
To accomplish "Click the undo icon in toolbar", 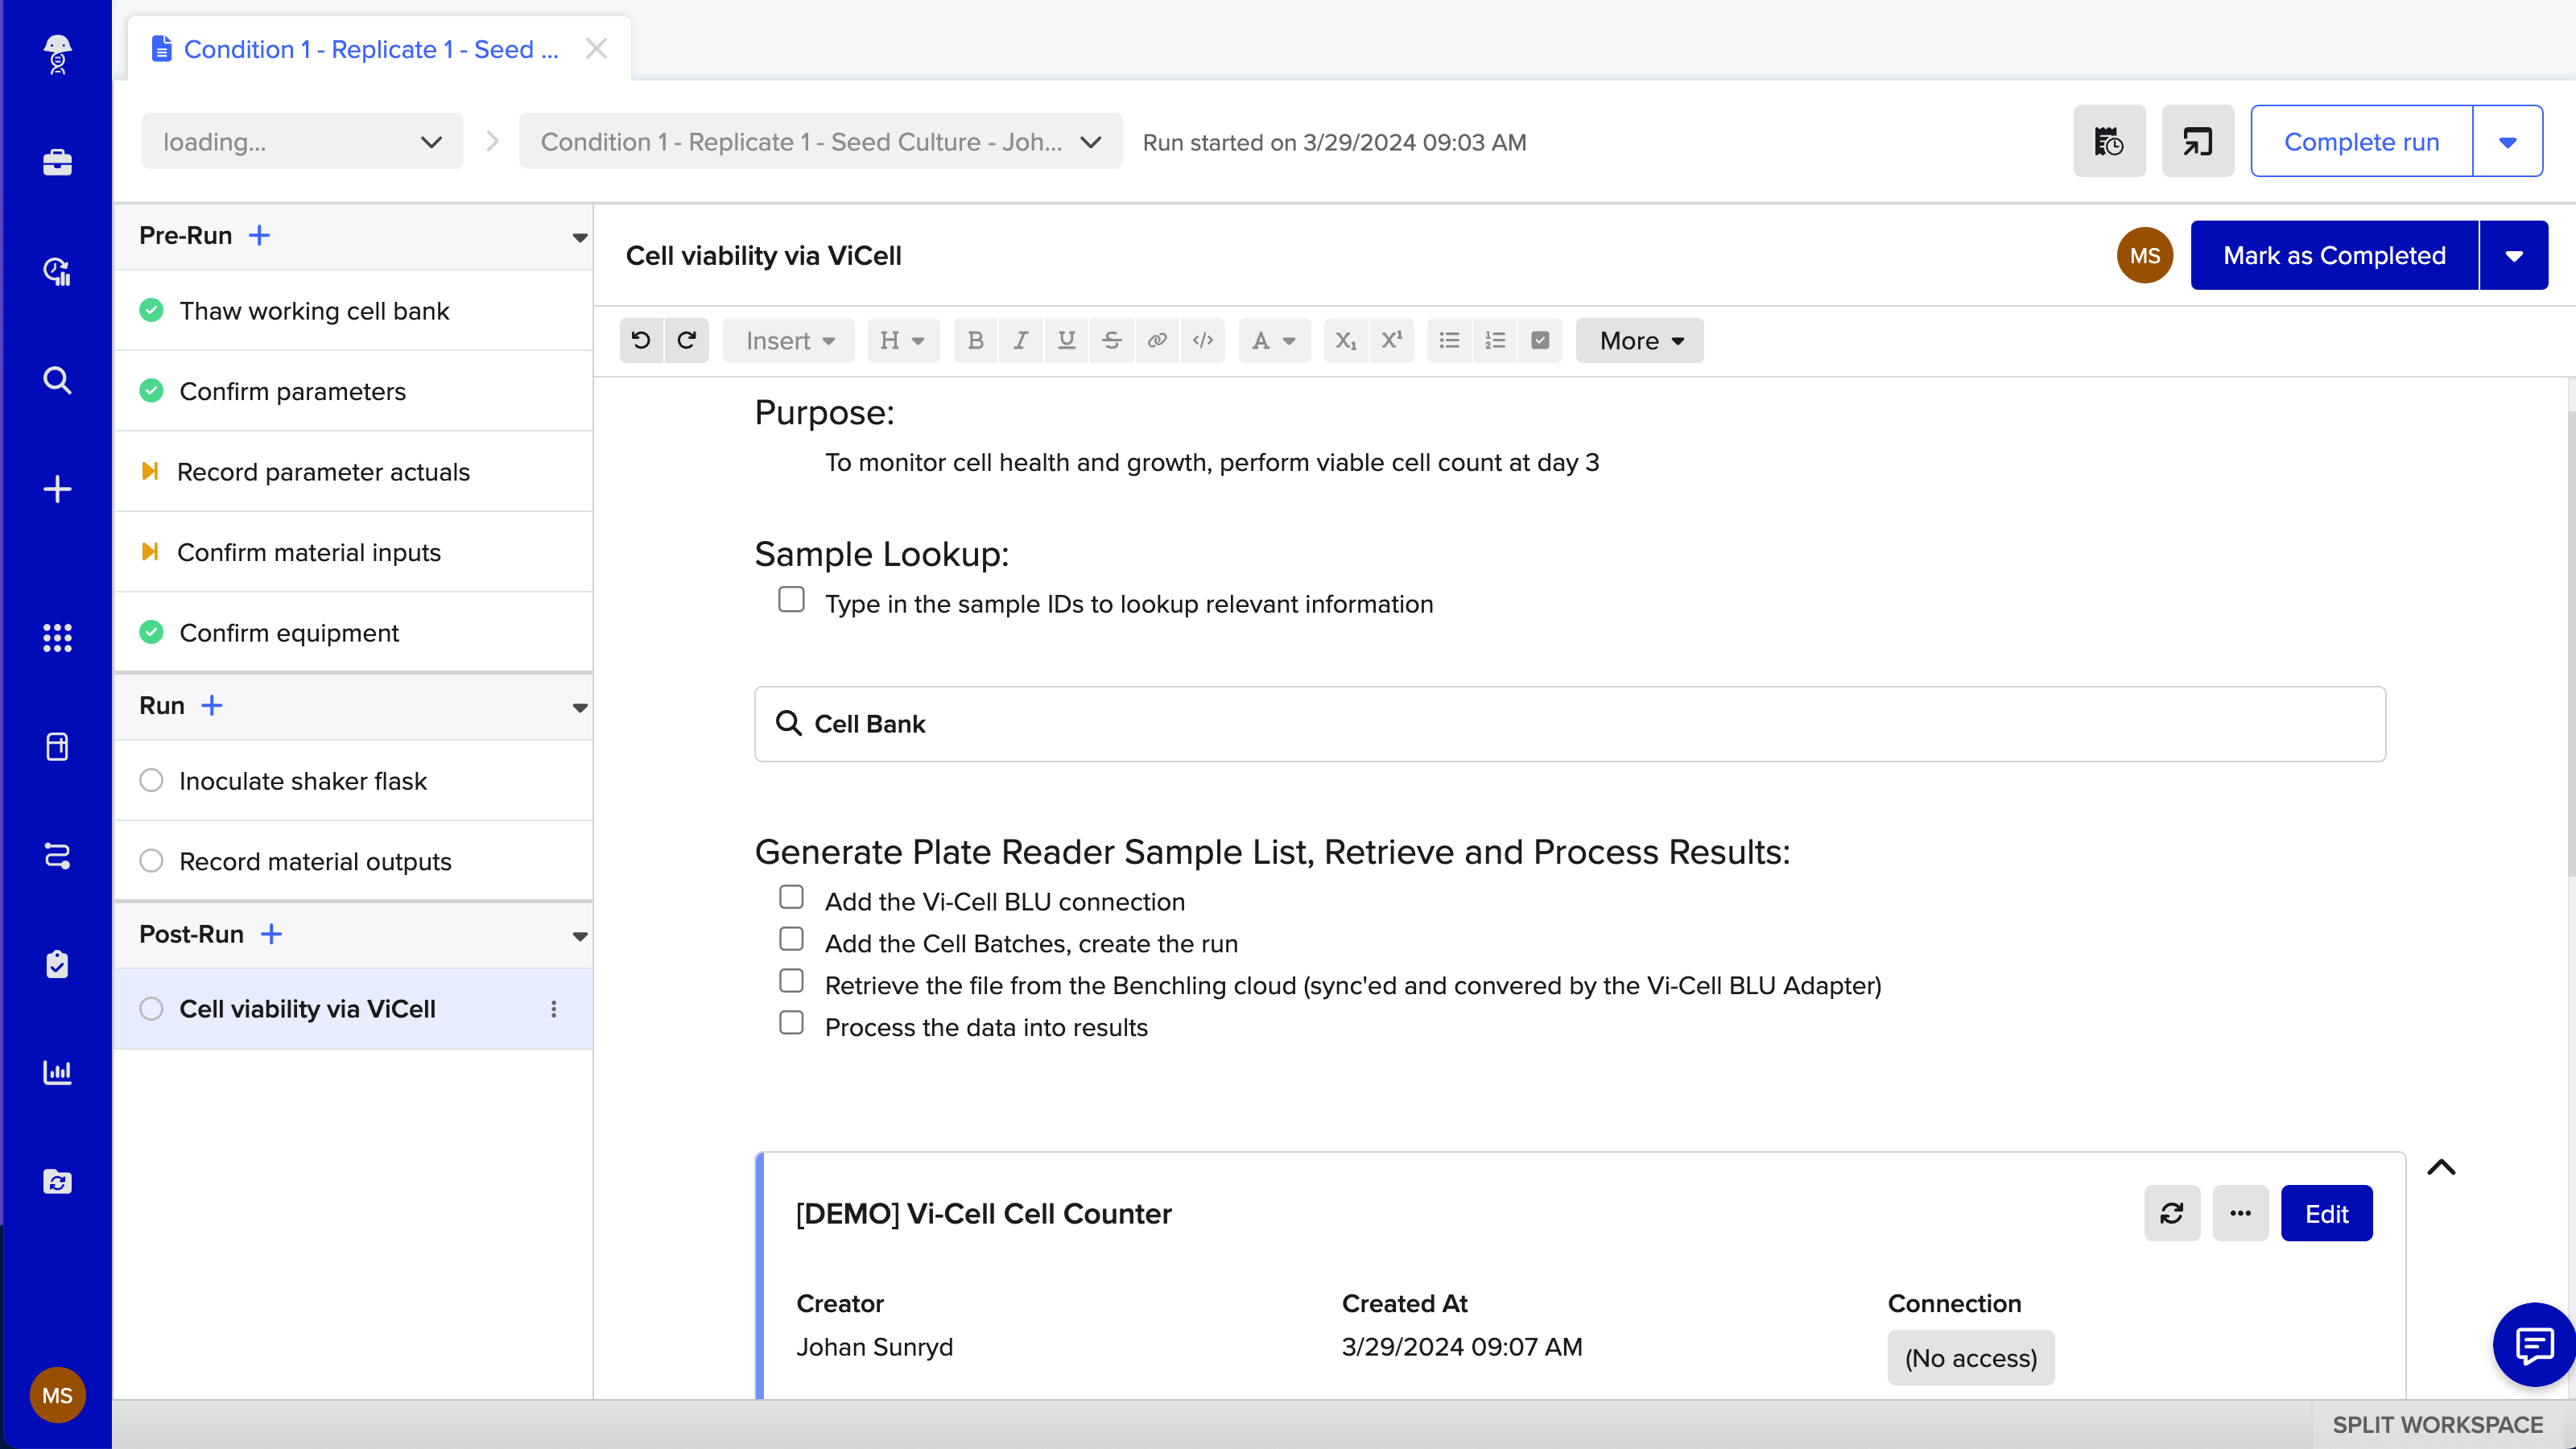I will click(x=641, y=340).
